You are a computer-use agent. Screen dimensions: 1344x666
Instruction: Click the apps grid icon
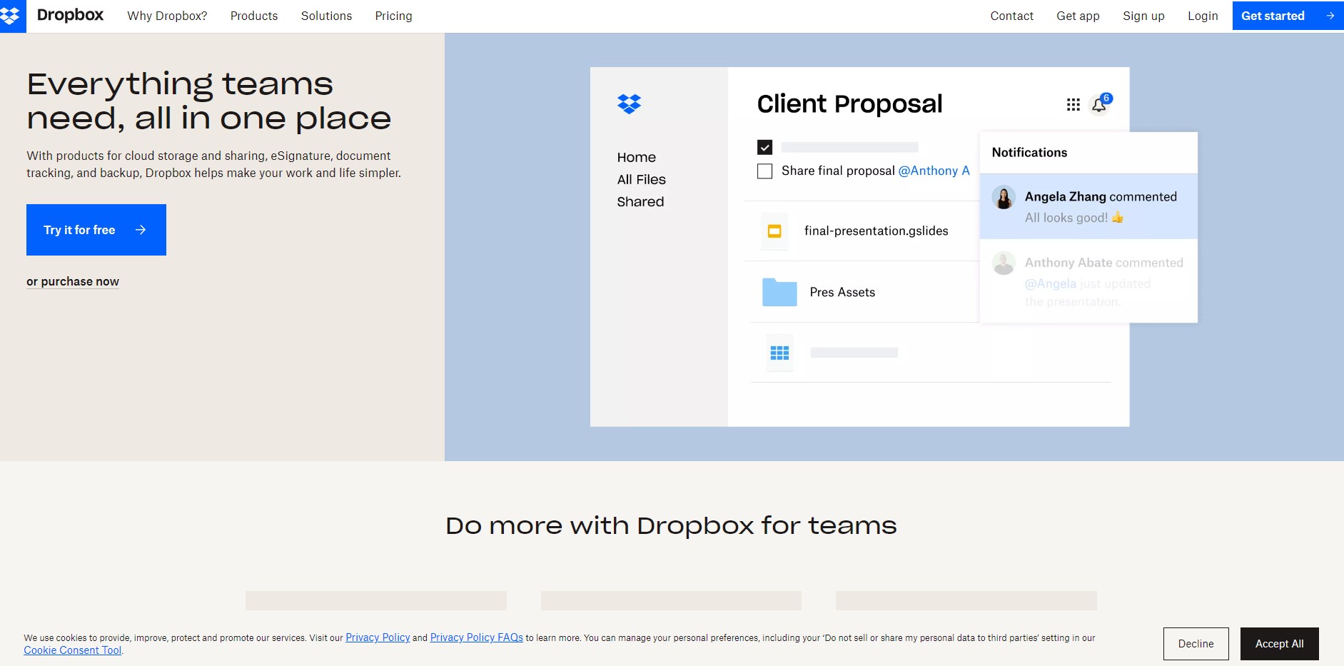click(1073, 105)
